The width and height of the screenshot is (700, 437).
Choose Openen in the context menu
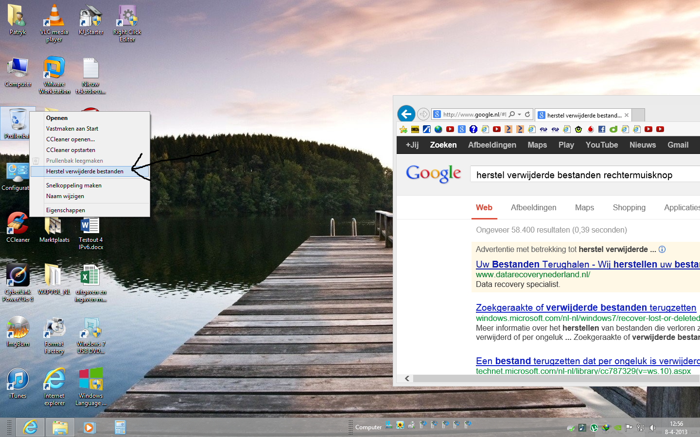[x=90, y=118]
